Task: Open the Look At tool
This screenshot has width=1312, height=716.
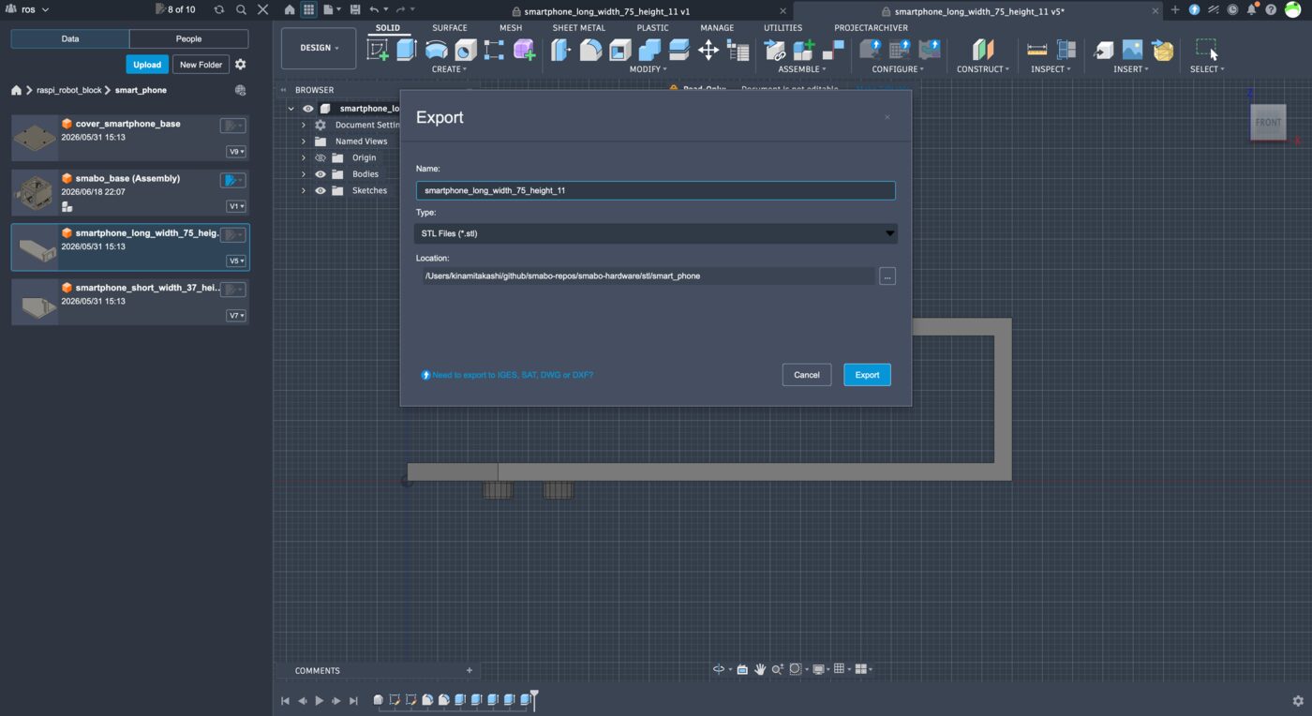Action: point(742,669)
